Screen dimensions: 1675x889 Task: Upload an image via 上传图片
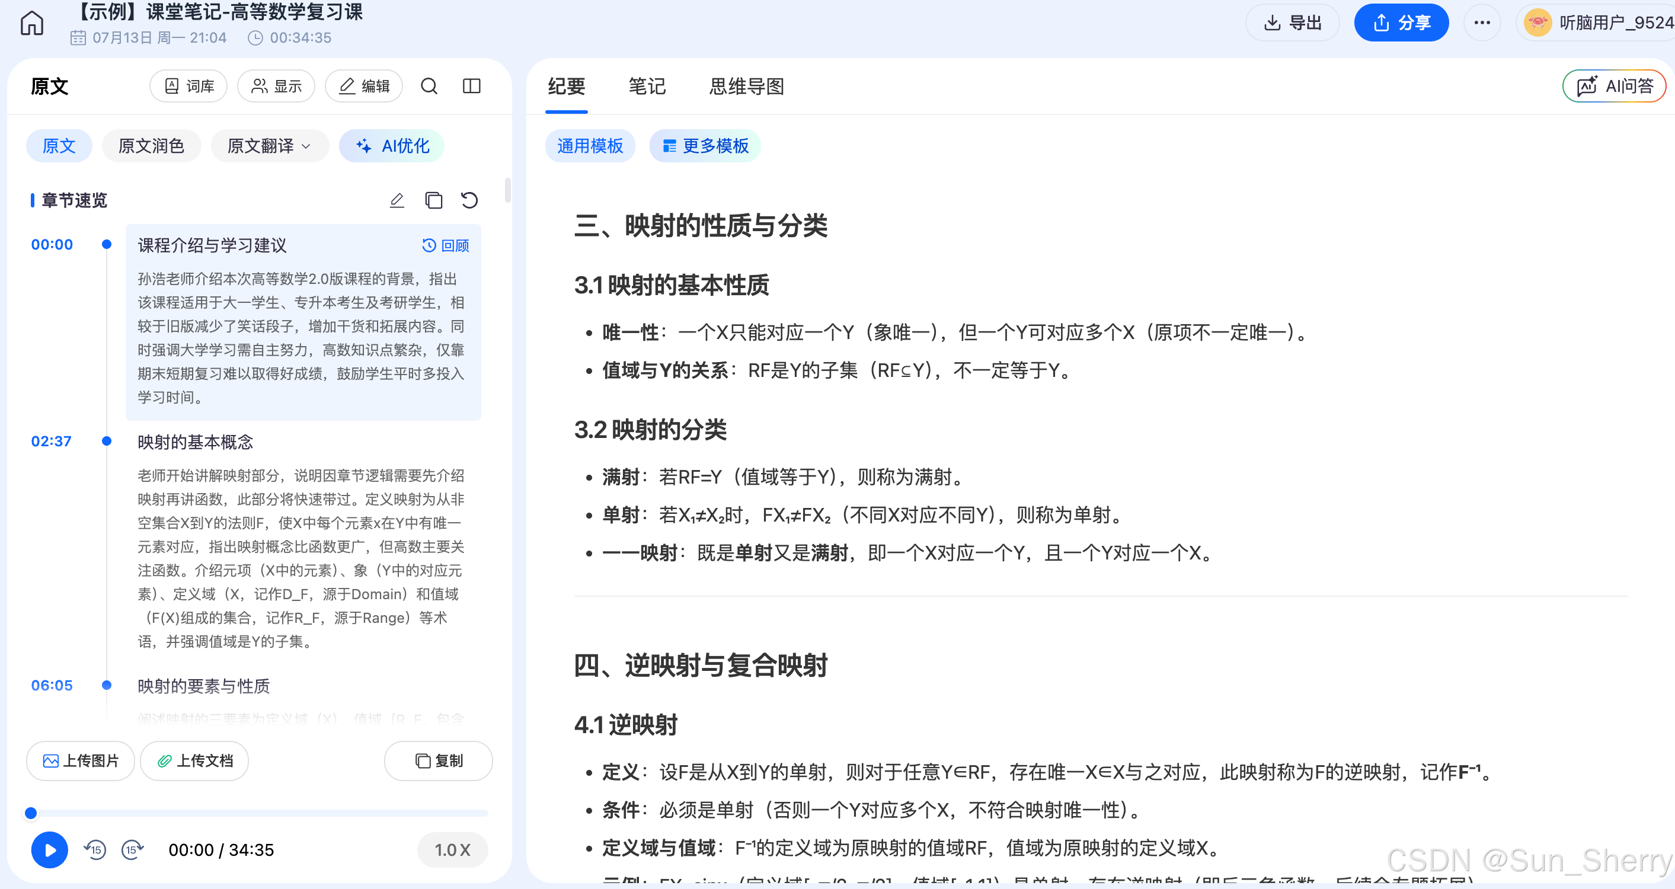[81, 760]
